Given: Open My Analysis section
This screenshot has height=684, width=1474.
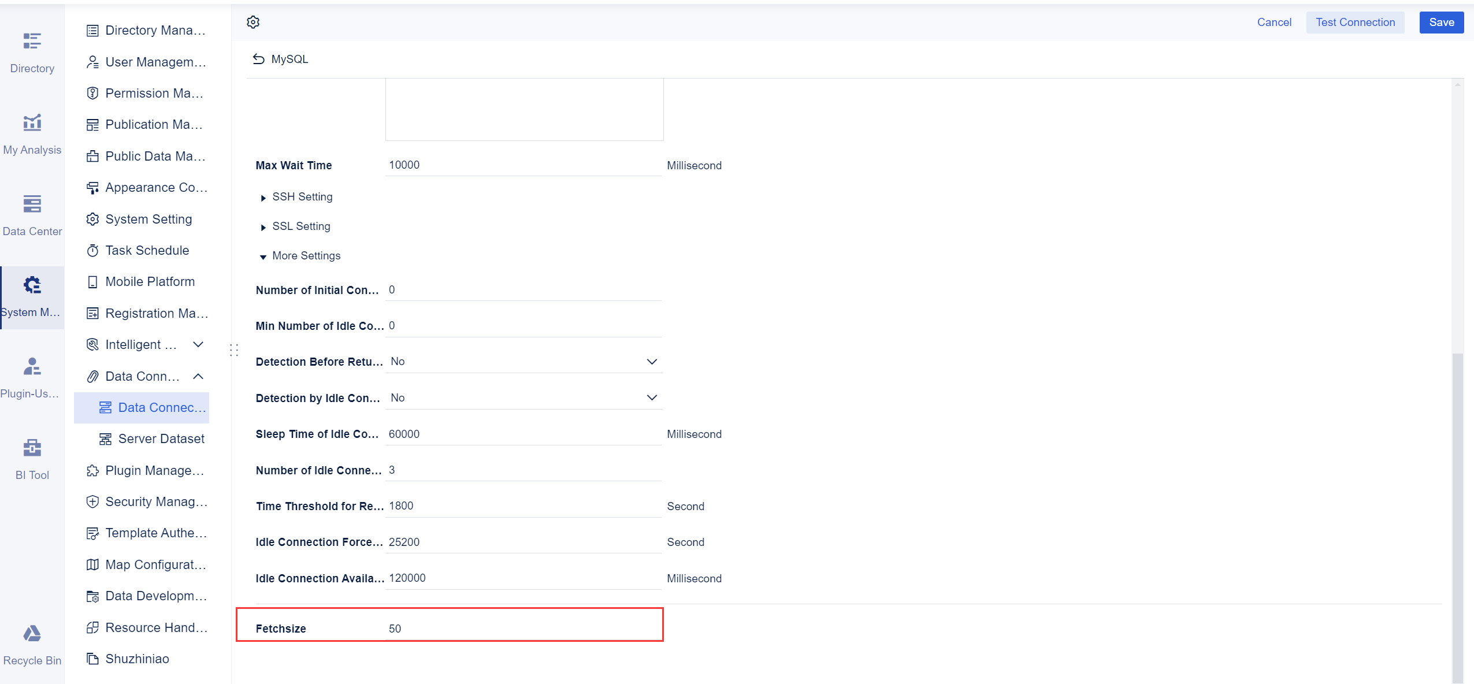Looking at the screenshot, I should (32, 133).
